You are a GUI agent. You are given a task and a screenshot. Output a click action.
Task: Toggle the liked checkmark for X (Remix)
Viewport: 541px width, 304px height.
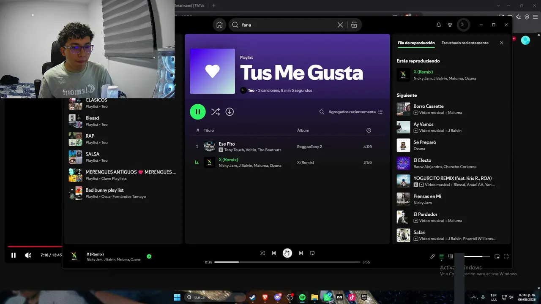point(149,256)
